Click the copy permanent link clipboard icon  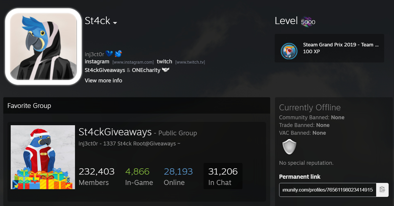tap(382, 190)
